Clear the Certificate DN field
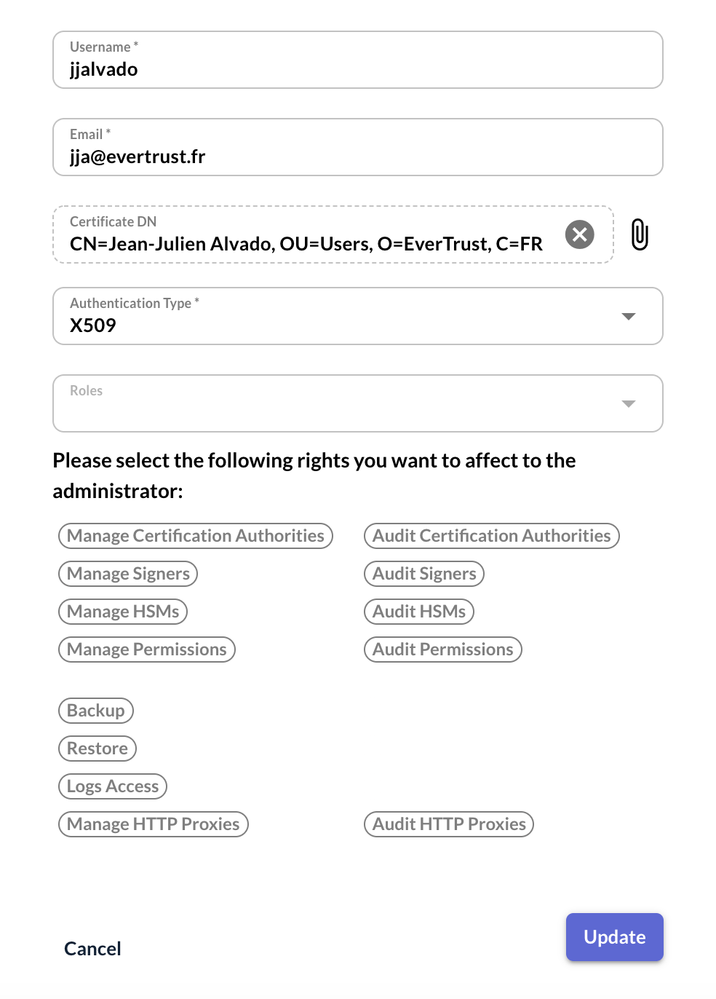 coord(579,234)
